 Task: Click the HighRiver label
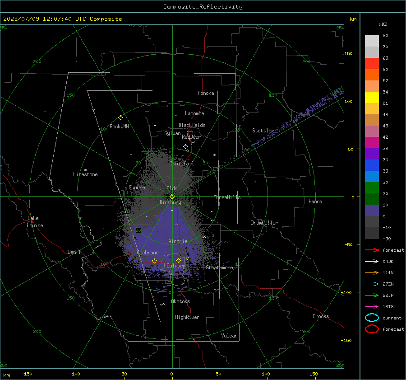[187, 317]
